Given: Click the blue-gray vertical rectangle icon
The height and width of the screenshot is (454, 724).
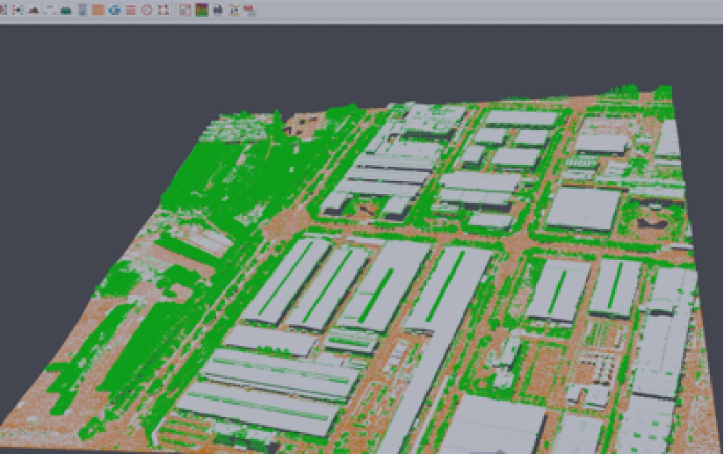Looking at the screenshot, I should click(x=83, y=11).
